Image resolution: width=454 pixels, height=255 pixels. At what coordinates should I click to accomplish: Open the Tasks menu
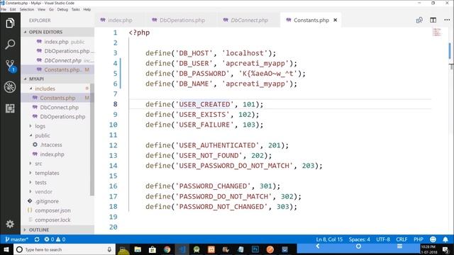pyautogui.click(x=76, y=9)
